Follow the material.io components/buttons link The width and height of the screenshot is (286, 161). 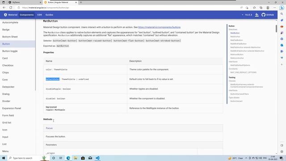pos(159,27)
